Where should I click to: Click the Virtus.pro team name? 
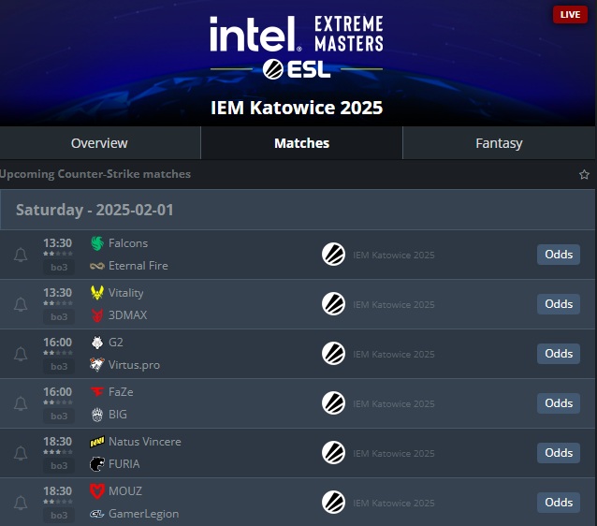tap(134, 365)
